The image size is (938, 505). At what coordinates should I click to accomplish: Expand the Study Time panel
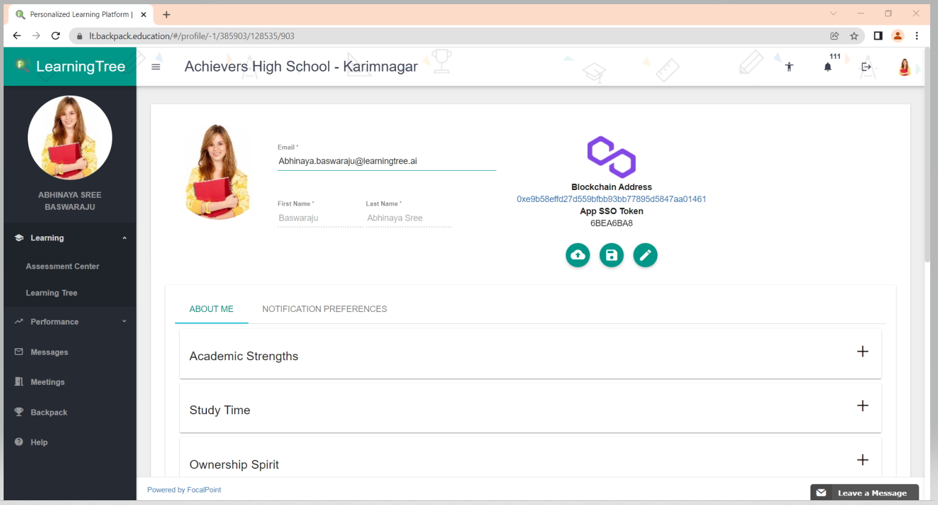[862, 406]
